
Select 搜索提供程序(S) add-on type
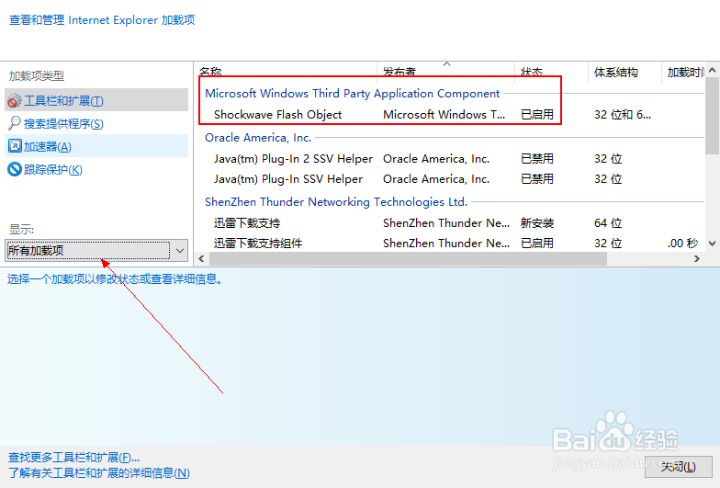click(x=96, y=123)
